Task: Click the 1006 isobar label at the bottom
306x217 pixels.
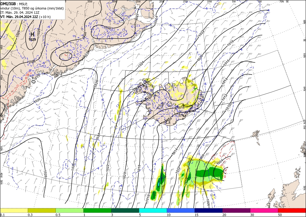Action: click(x=208, y=203)
